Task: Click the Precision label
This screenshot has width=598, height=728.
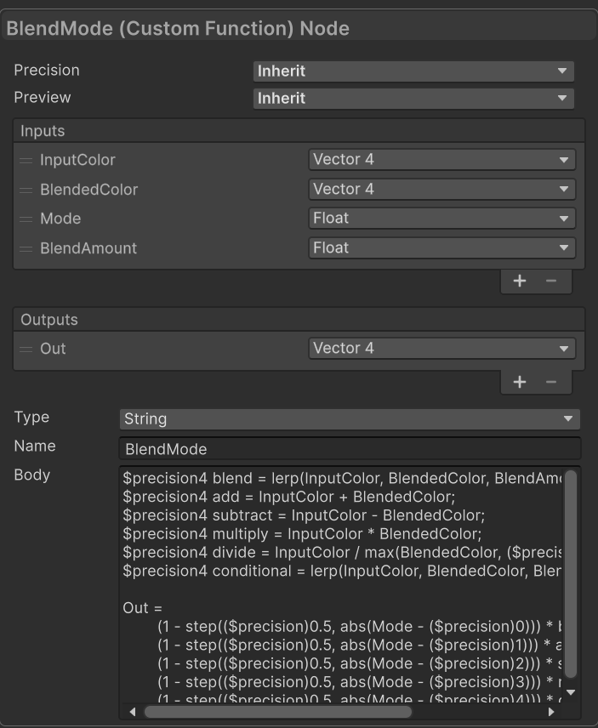Action: pyautogui.click(x=47, y=70)
